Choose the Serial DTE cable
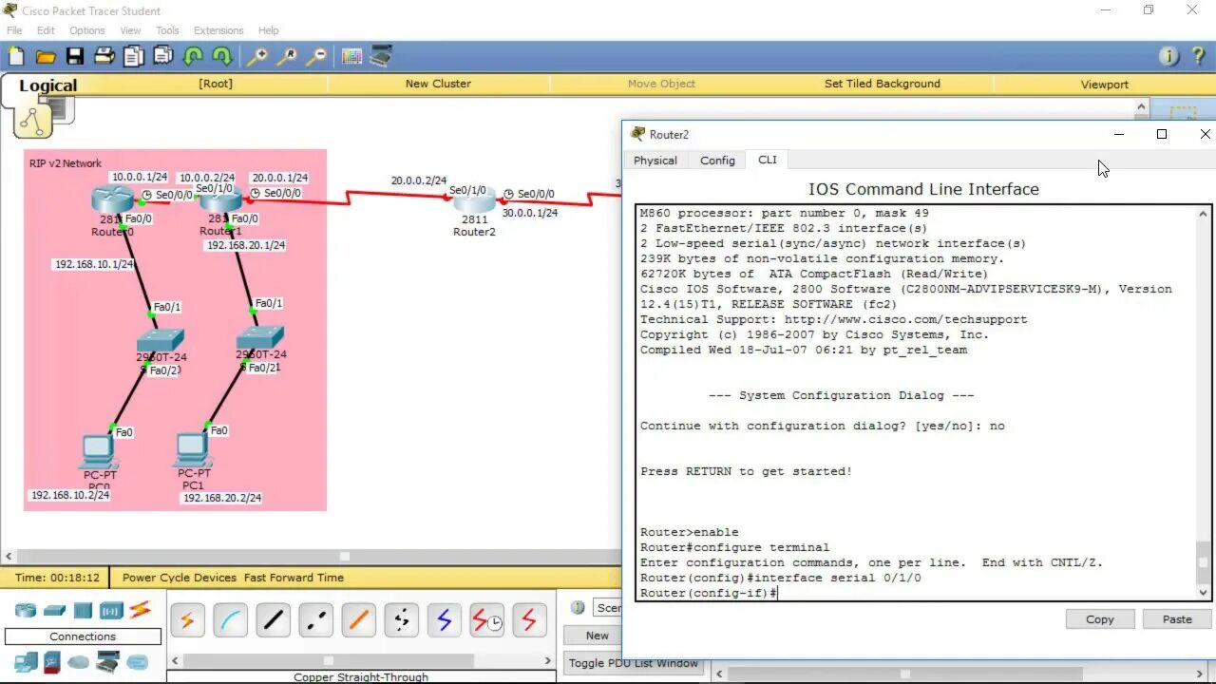The image size is (1216, 684). coord(529,621)
